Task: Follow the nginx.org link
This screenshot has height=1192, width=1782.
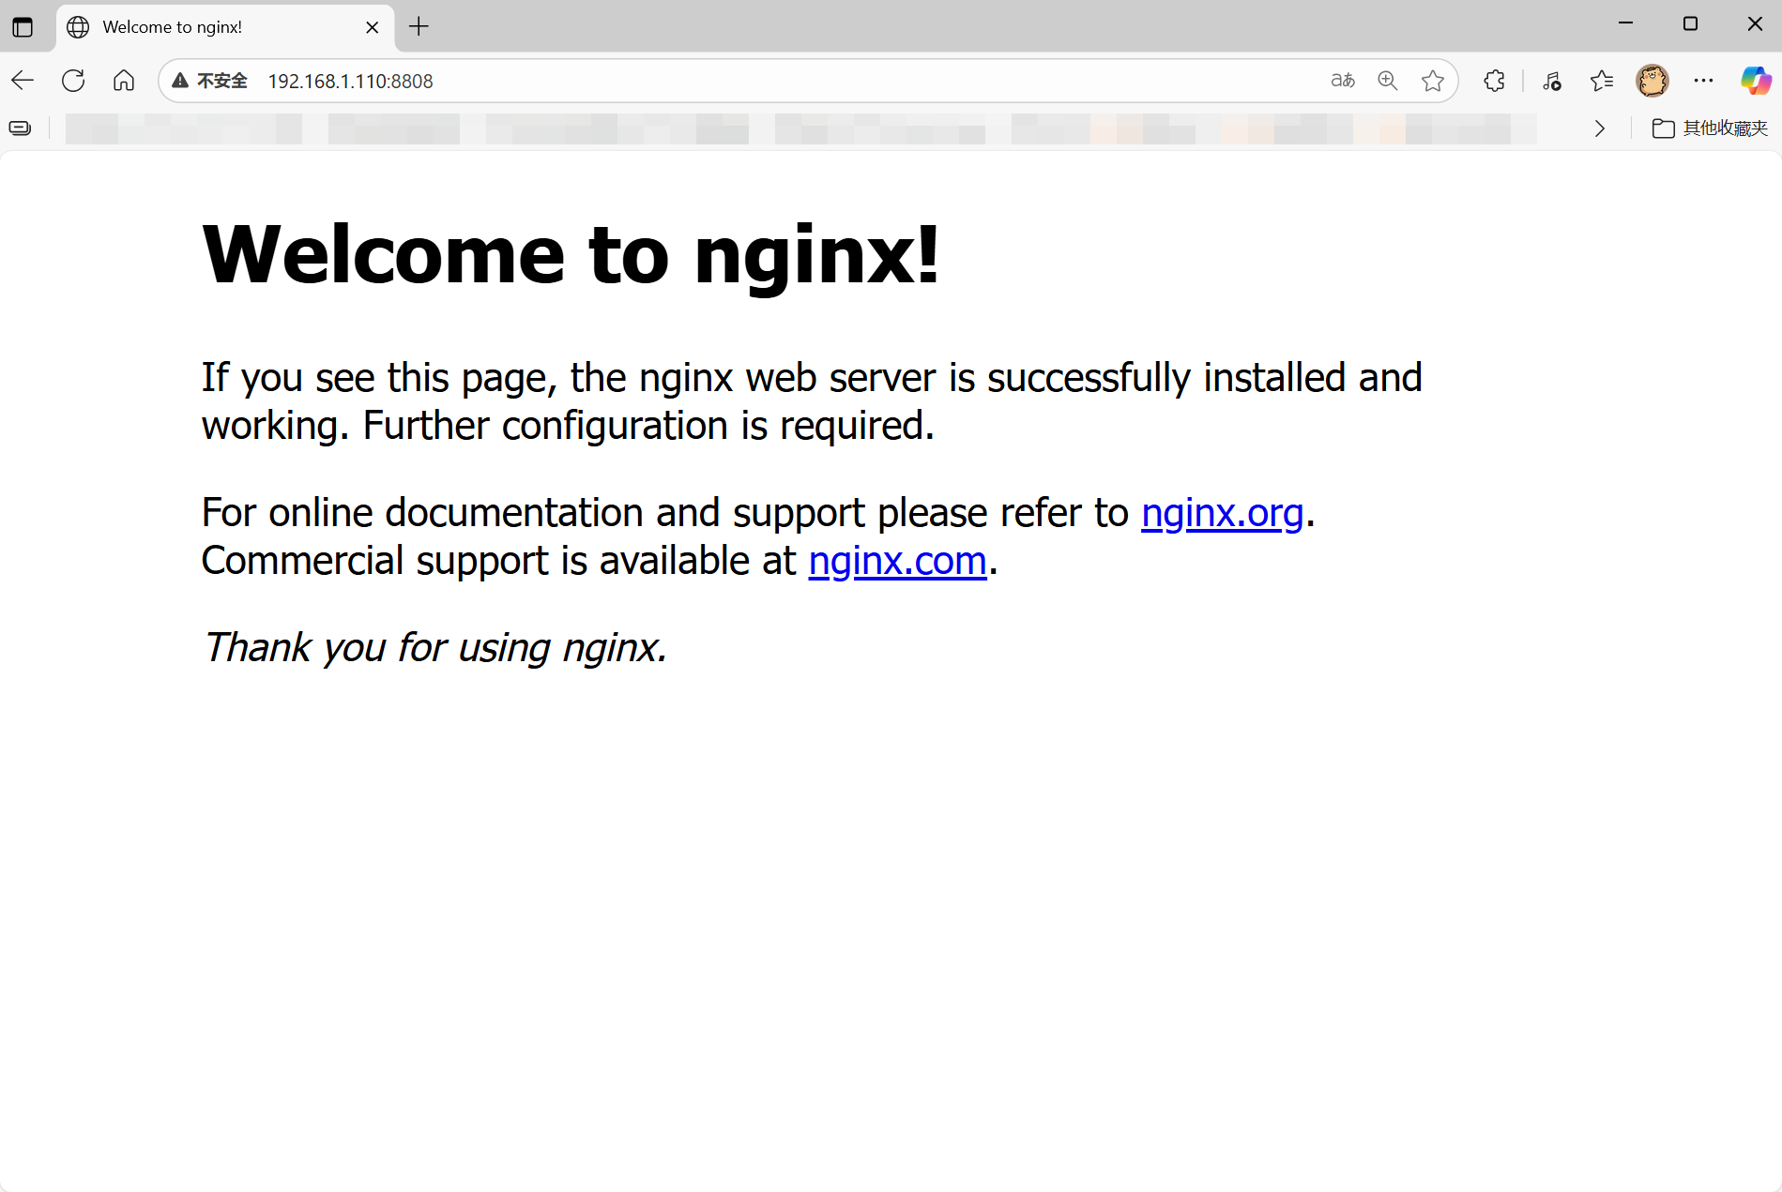Action: [x=1222, y=513]
